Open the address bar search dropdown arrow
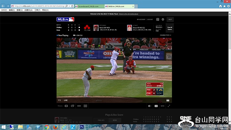 (69, 6)
